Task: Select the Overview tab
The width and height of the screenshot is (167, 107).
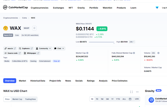Action: 10,81
